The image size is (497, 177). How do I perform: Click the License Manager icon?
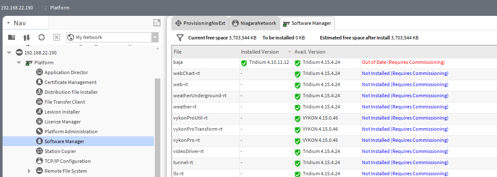(x=39, y=121)
